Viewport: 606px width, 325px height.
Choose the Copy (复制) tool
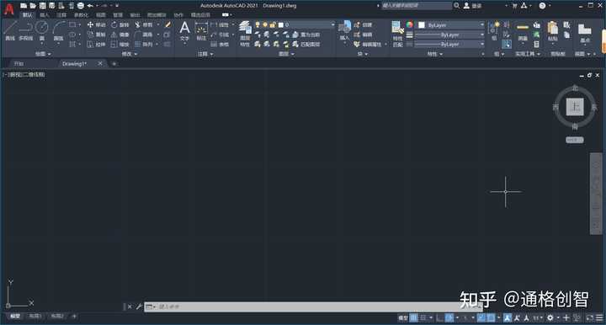[x=97, y=35]
